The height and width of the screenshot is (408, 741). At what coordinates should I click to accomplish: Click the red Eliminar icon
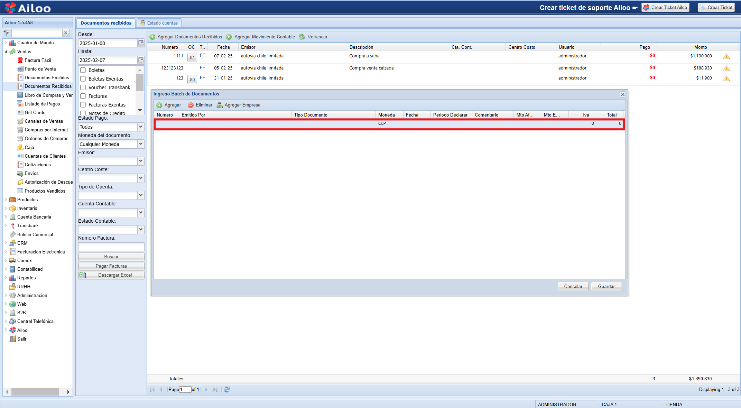[x=191, y=105]
